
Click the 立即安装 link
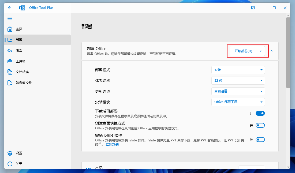tap(112, 144)
